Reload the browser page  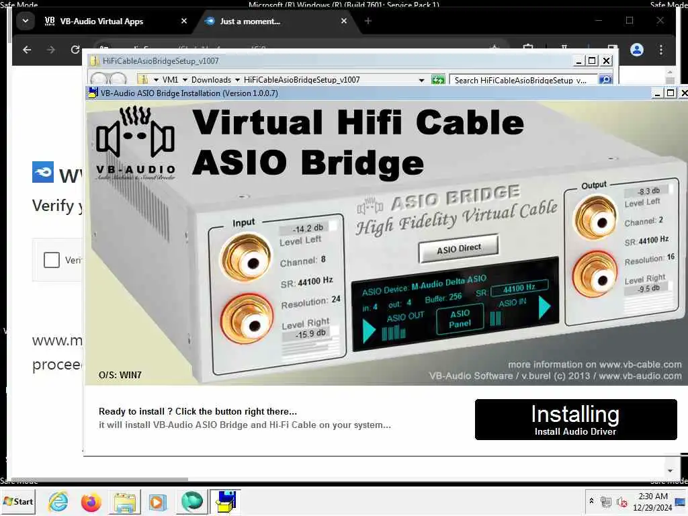click(x=75, y=50)
